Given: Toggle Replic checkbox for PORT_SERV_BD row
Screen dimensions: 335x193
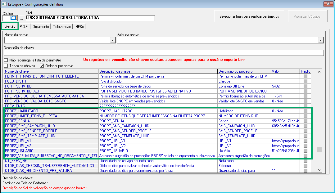Looking at the screenshot, I should 305,86.
